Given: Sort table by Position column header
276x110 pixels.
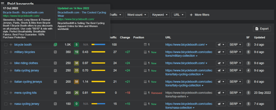Looking at the screenshot, I should click(x=139, y=37).
